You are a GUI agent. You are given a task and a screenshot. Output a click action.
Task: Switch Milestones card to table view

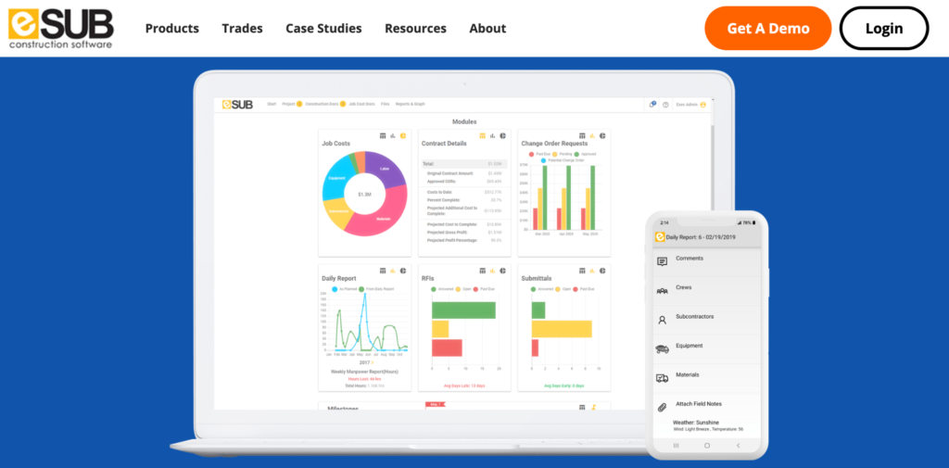point(582,407)
